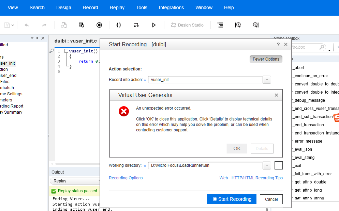
Task: Click Details in the error dialog
Action: (262, 148)
